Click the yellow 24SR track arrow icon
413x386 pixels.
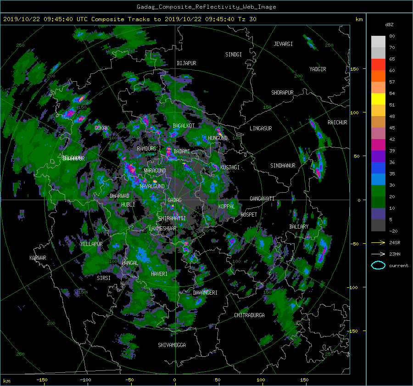378,242
